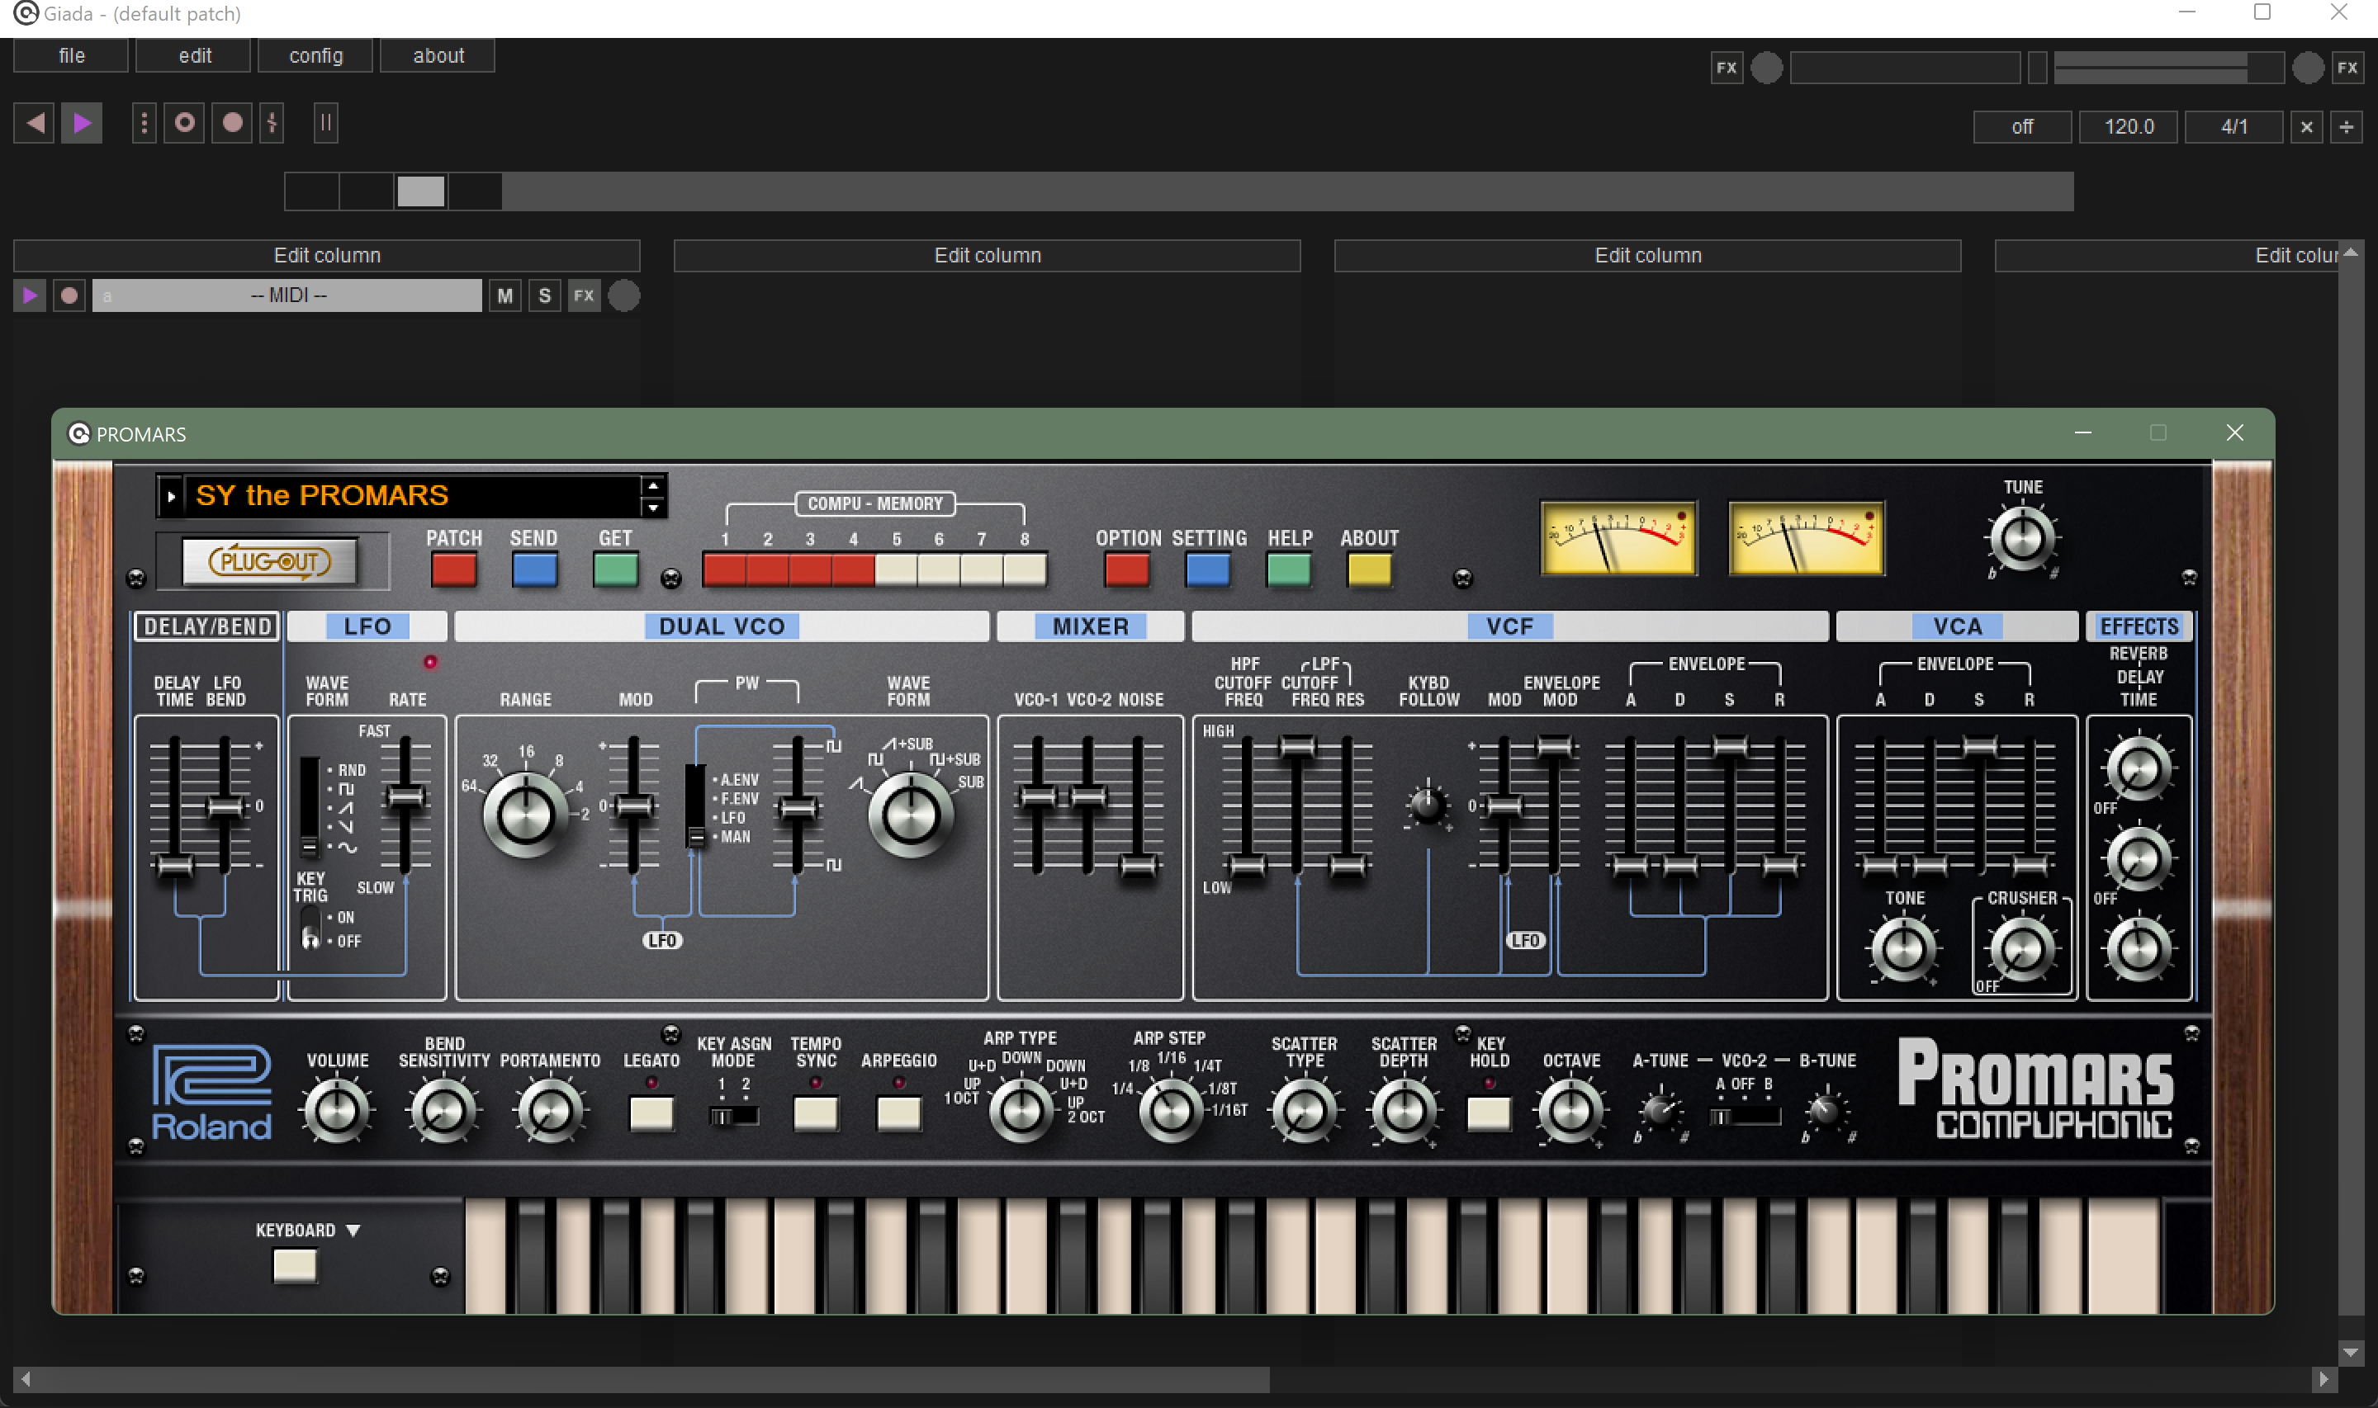This screenshot has height=1408, width=2378.
Task: Open the about menu in Giada
Action: coord(438,55)
